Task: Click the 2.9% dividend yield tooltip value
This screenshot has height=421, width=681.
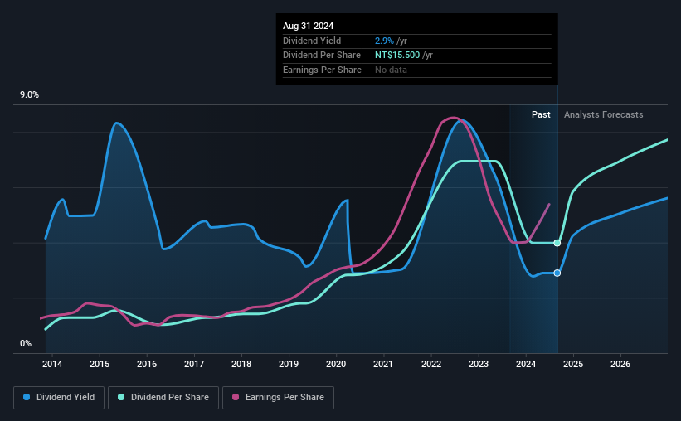Action: coord(384,41)
